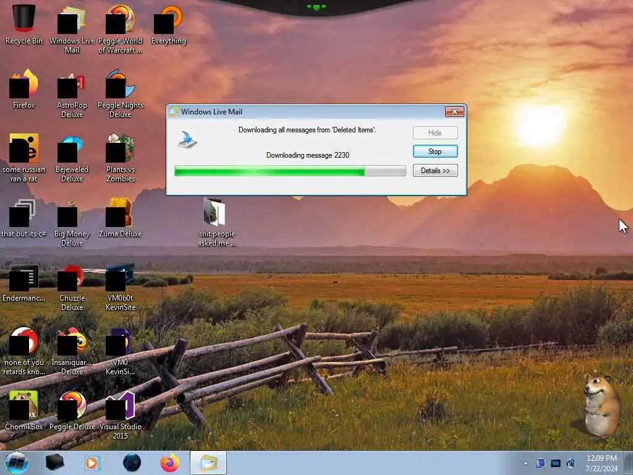
Task: Open the black box taskbar icon
Action: point(54,463)
